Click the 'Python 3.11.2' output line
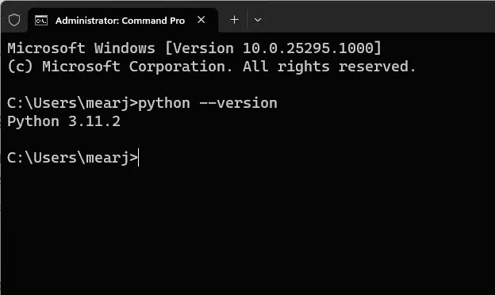This screenshot has width=495, height=295. pyautogui.click(x=63, y=121)
